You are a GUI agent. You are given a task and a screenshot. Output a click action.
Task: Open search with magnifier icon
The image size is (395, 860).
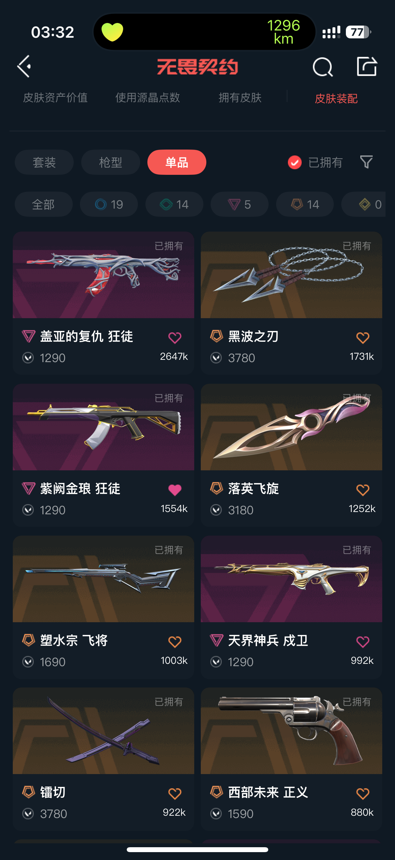point(322,67)
